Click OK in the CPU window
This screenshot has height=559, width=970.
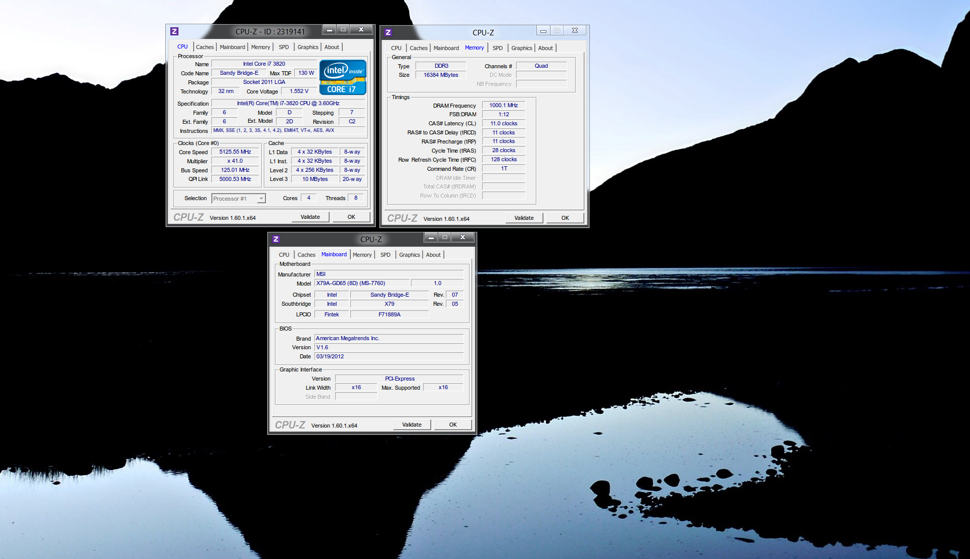click(351, 217)
